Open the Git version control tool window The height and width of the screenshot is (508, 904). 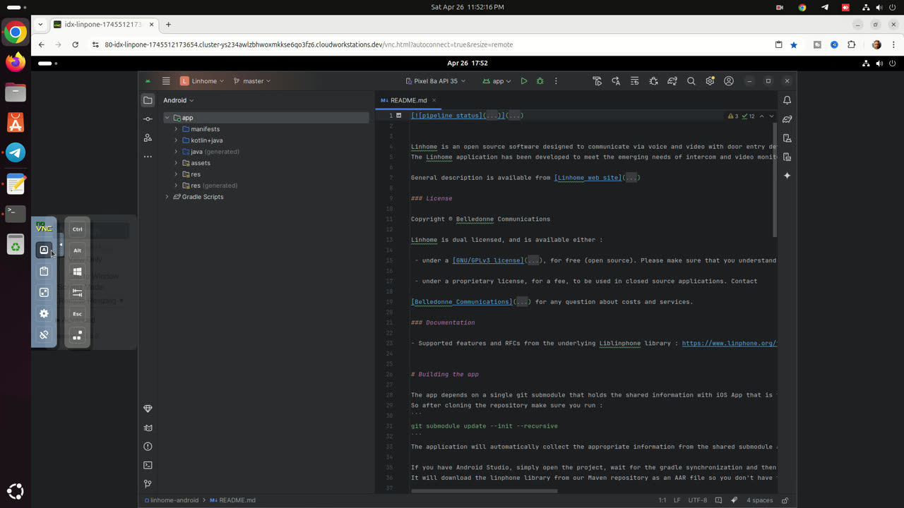pyautogui.click(x=148, y=484)
